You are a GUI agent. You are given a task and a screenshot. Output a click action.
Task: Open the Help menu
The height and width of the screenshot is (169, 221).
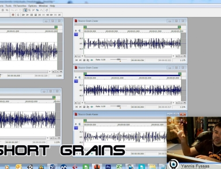point(52,6)
